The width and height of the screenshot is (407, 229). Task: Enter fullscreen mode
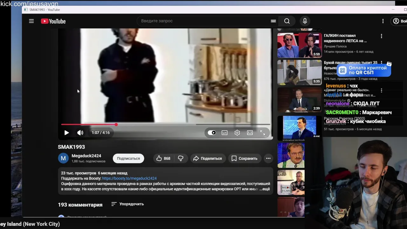263,133
